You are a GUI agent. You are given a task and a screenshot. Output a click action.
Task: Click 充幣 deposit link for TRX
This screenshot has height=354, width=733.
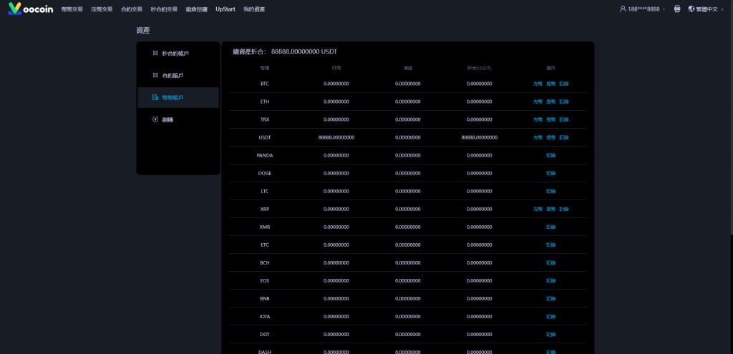[x=538, y=119]
